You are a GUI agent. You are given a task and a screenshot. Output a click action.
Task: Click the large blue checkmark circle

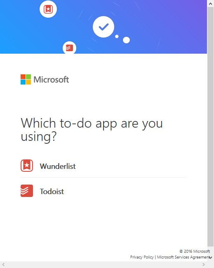(x=103, y=27)
